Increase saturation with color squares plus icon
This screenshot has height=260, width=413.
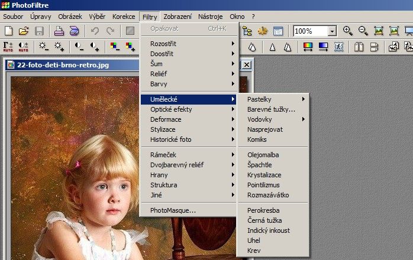(130, 47)
